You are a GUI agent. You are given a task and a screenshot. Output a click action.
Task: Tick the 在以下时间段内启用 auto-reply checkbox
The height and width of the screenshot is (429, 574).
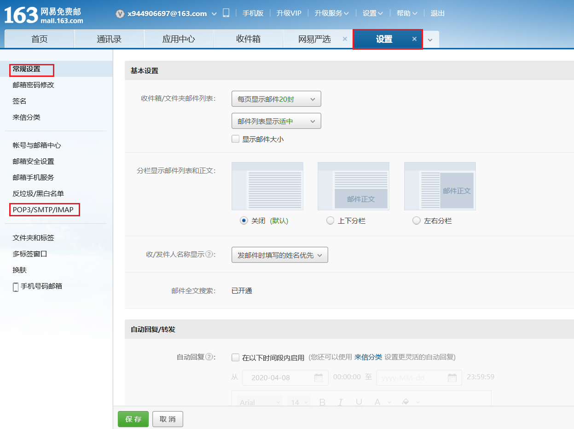tap(236, 357)
